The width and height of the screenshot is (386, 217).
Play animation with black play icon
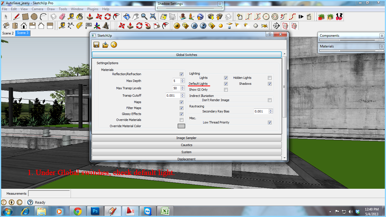click(x=301, y=17)
